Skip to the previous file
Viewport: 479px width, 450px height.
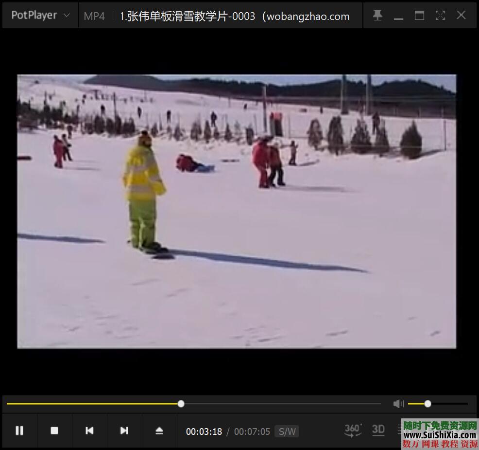(89, 431)
